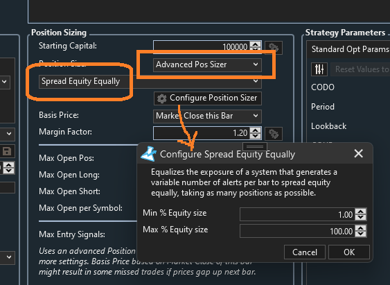The height and width of the screenshot is (285, 390).
Task: Close the Configure Spread Equity Equally dialog
Action: [358, 153]
